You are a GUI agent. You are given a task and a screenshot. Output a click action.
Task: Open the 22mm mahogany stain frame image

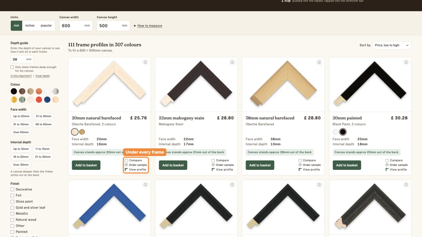[x=196, y=85]
